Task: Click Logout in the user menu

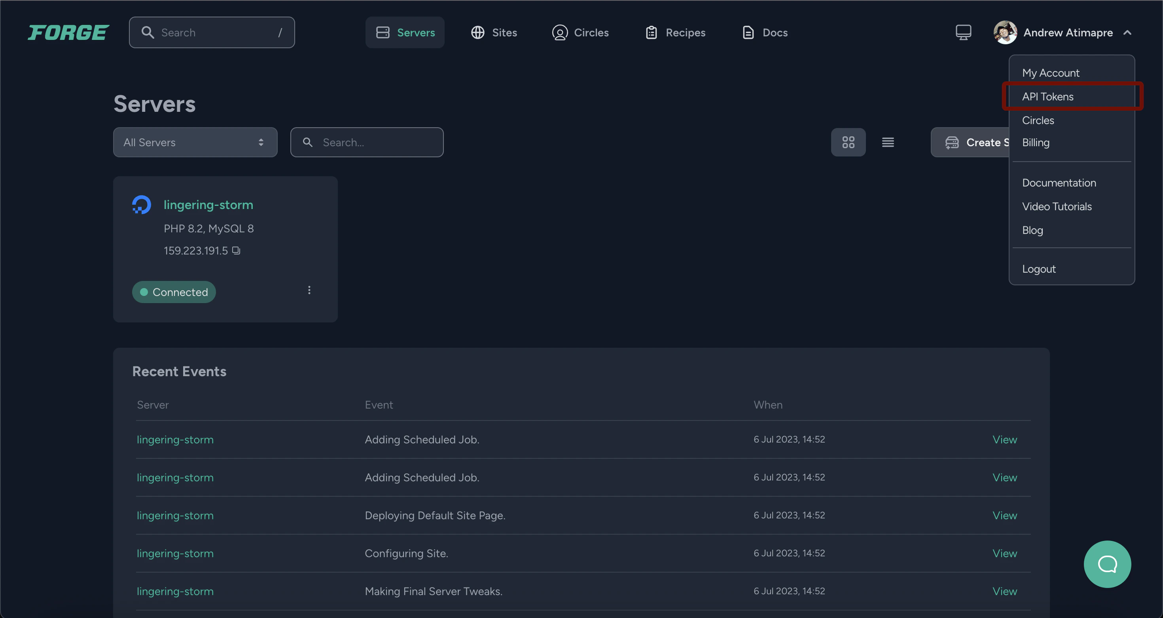Action: point(1038,269)
